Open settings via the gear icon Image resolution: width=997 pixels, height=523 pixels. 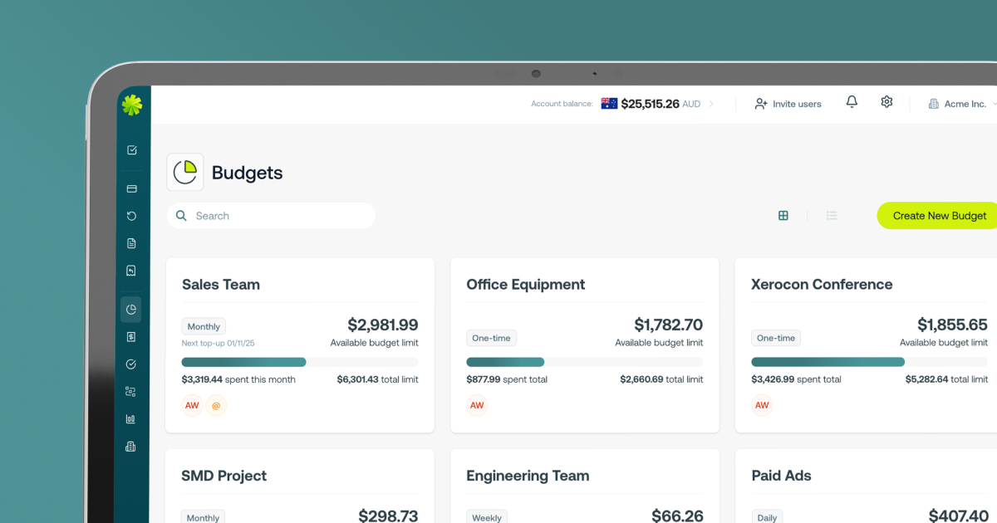(x=886, y=102)
